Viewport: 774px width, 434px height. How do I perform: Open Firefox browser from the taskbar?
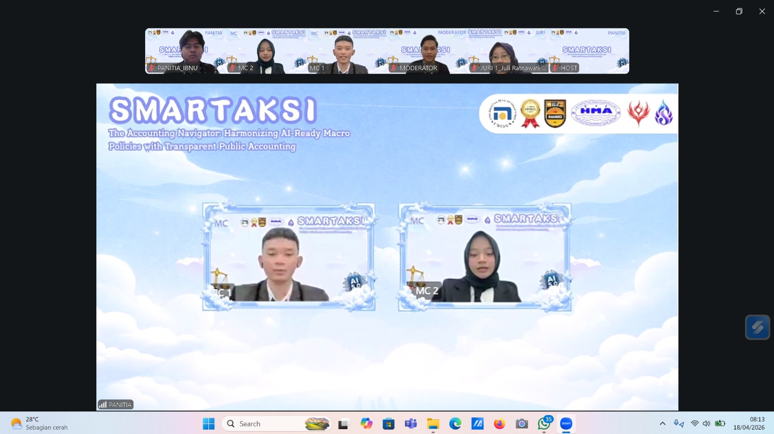pyautogui.click(x=499, y=424)
